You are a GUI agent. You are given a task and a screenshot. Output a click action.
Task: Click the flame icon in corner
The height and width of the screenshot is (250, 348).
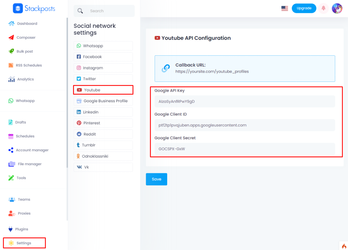344,246
